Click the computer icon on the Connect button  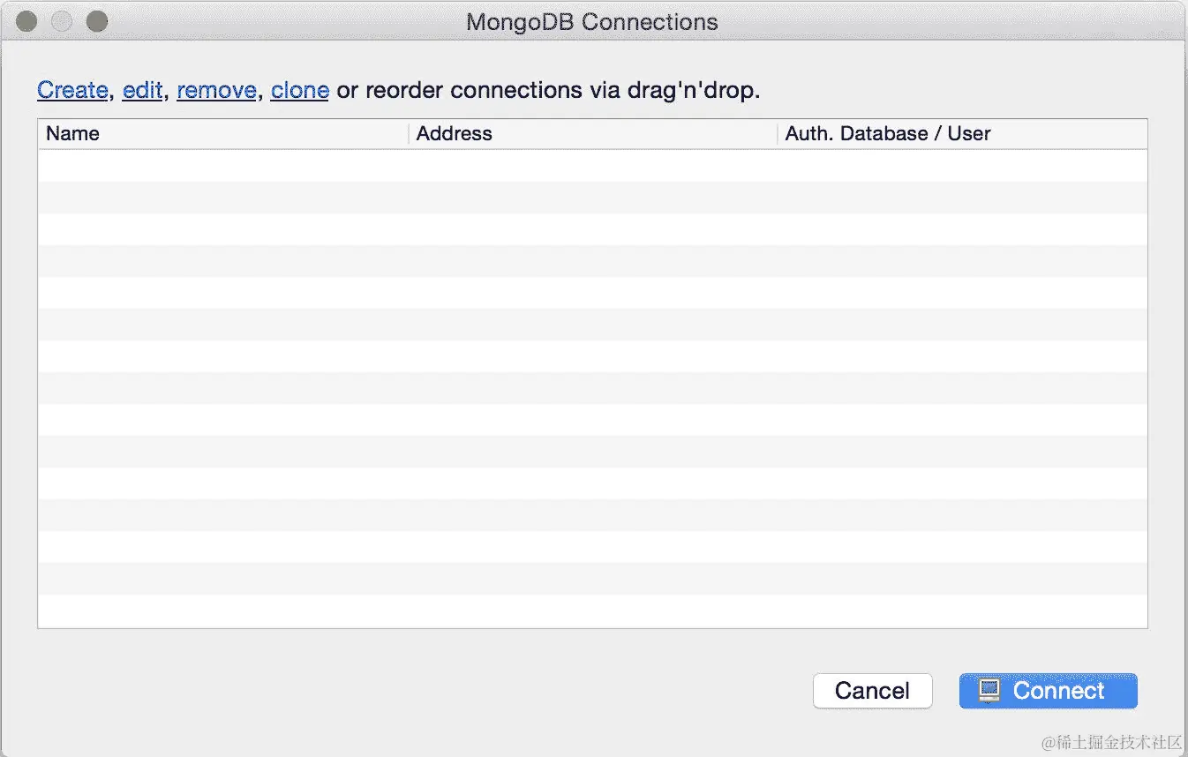click(x=989, y=691)
